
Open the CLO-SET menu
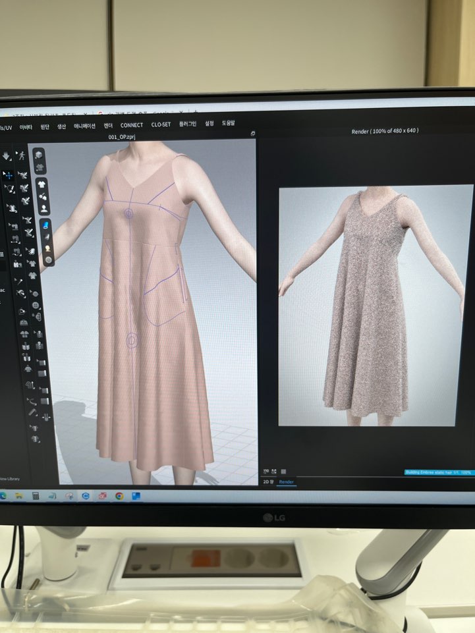point(161,124)
